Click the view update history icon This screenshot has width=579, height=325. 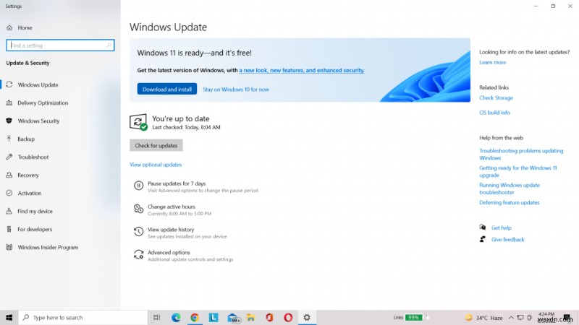138,232
